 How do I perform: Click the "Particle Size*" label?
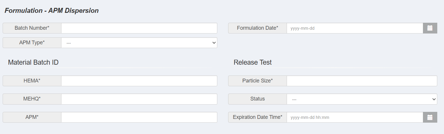(x=257, y=81)
